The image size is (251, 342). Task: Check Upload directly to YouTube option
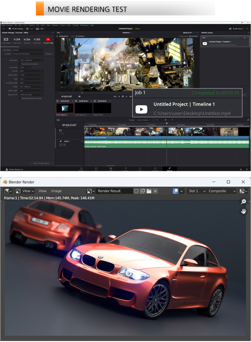click(19, 98)
